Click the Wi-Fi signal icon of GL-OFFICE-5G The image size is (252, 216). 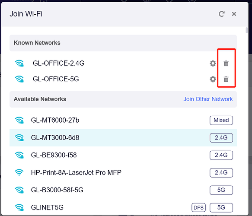[x=19, y=79]
